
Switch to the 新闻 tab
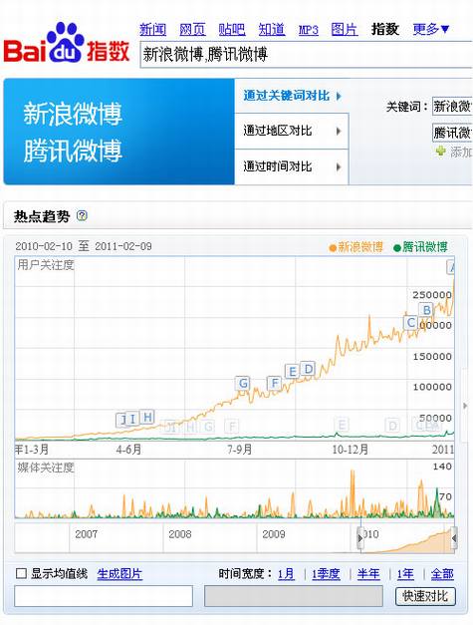153,29
